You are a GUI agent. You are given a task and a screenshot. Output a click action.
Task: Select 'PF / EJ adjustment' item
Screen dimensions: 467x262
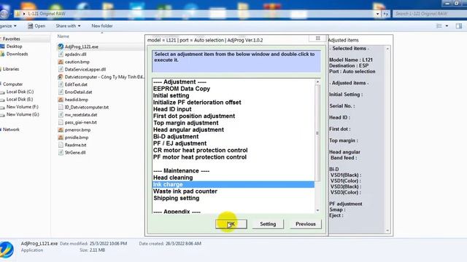(180, 143)
